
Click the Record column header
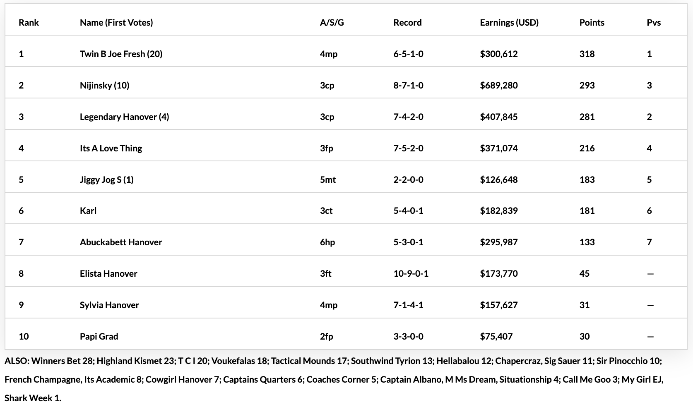pyautogui.click(x=407, y=22)
